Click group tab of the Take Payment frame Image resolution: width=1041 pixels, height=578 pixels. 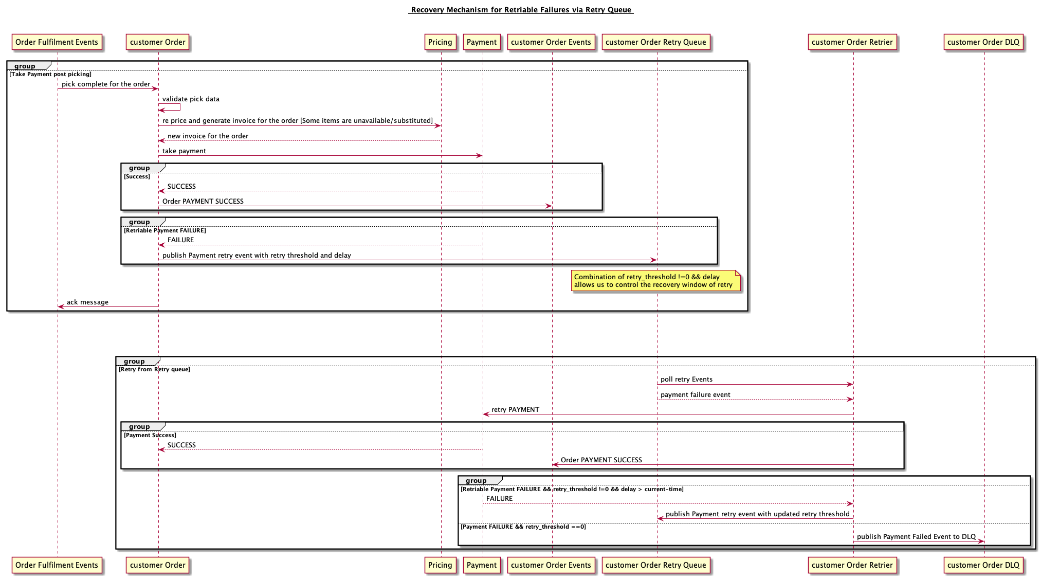[28, 65]
